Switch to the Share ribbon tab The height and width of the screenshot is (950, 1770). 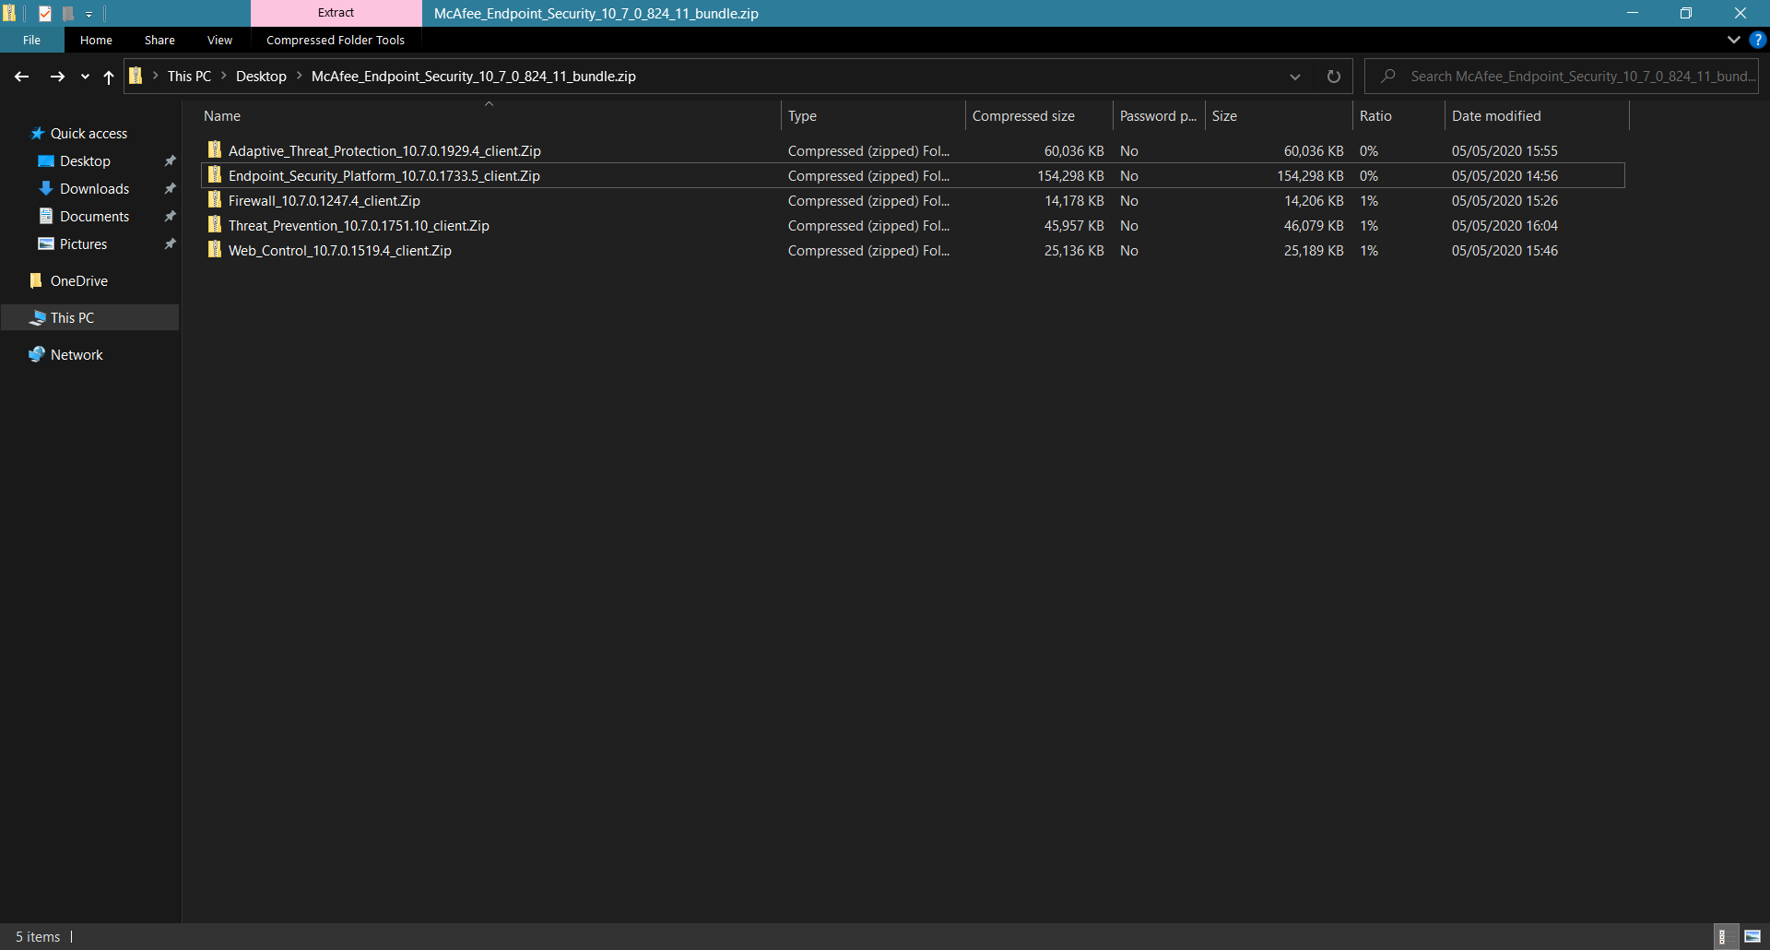coord(159,40)
